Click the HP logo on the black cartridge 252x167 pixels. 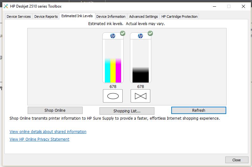[x=140, y=36]
